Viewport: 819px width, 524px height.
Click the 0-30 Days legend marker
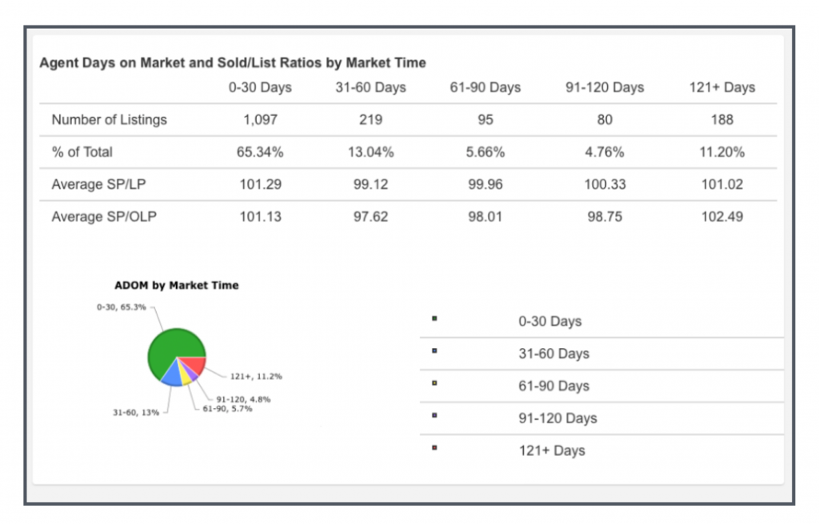434,318
